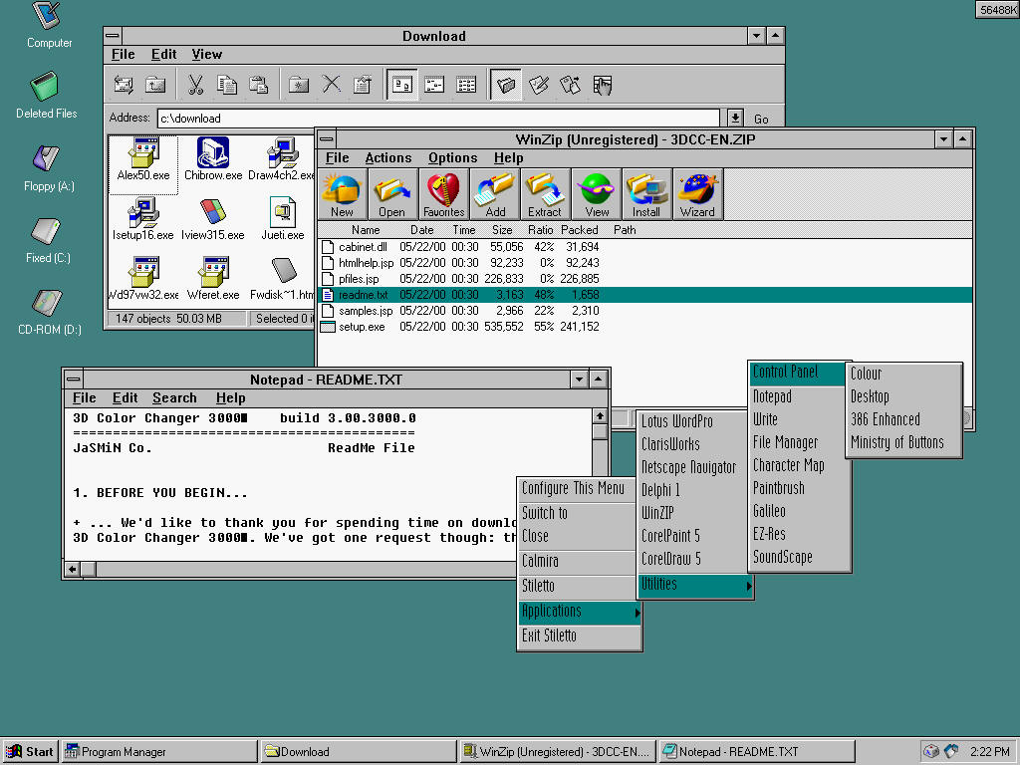The image size is (1020, 765).
Task: Click the WinZip Wizard icon
Action: click(697, 193)
